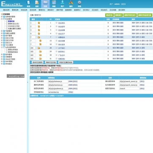
Task: Open 后台首页 in the submenu bar
Action: [x=95, y=10]
